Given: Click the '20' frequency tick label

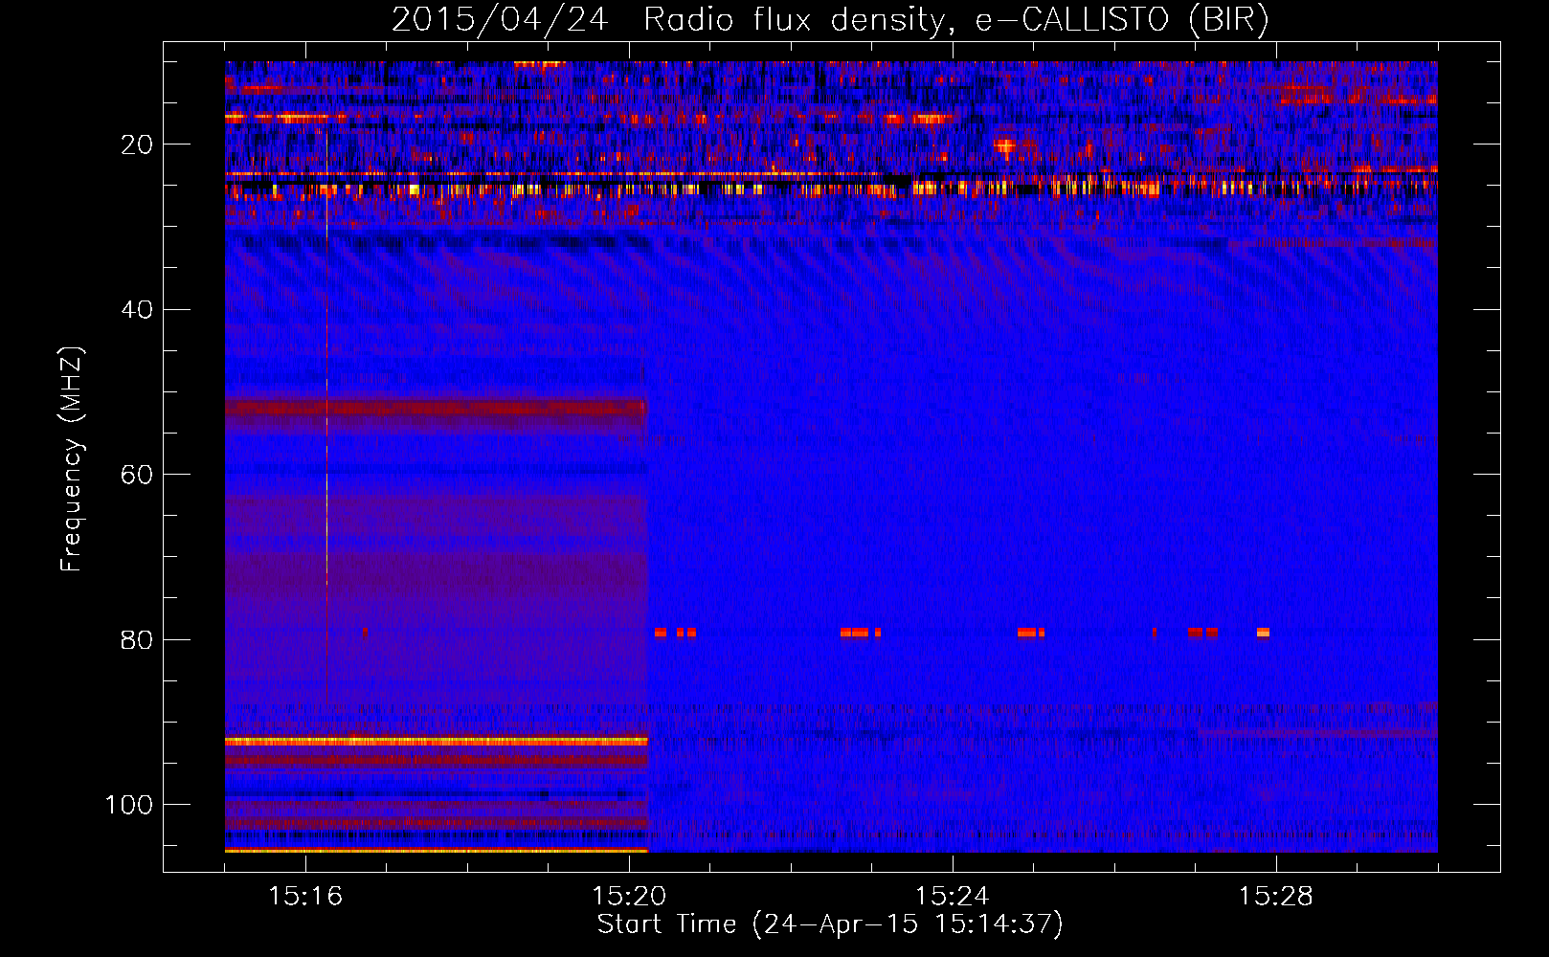Looking at the screenshot, I should click(x=137, y=145).
